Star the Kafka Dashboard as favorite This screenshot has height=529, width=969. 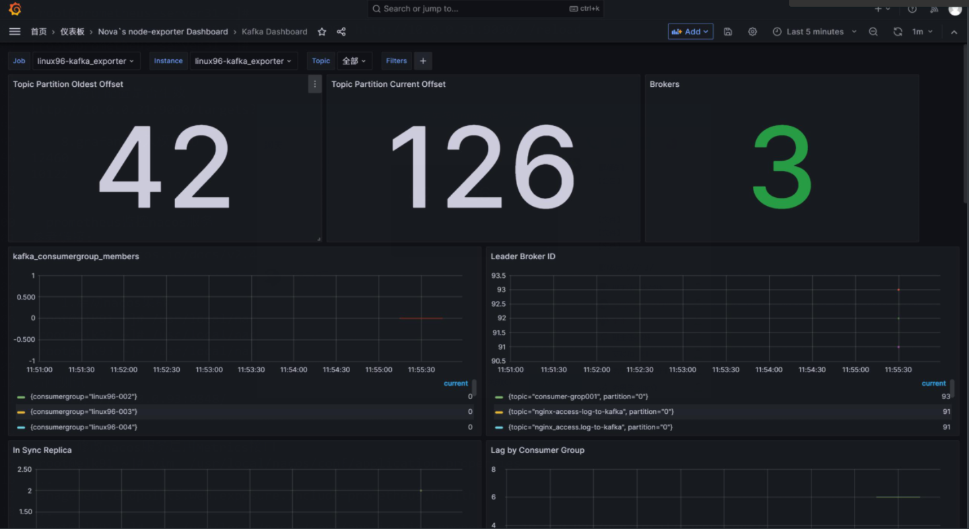coord(322,32)
